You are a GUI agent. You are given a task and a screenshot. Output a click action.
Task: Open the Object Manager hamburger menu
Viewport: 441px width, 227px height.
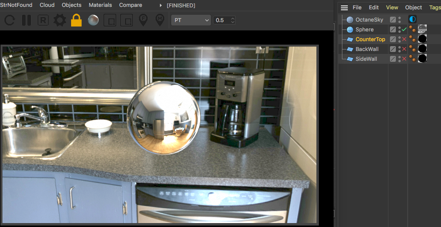(344, 7)
